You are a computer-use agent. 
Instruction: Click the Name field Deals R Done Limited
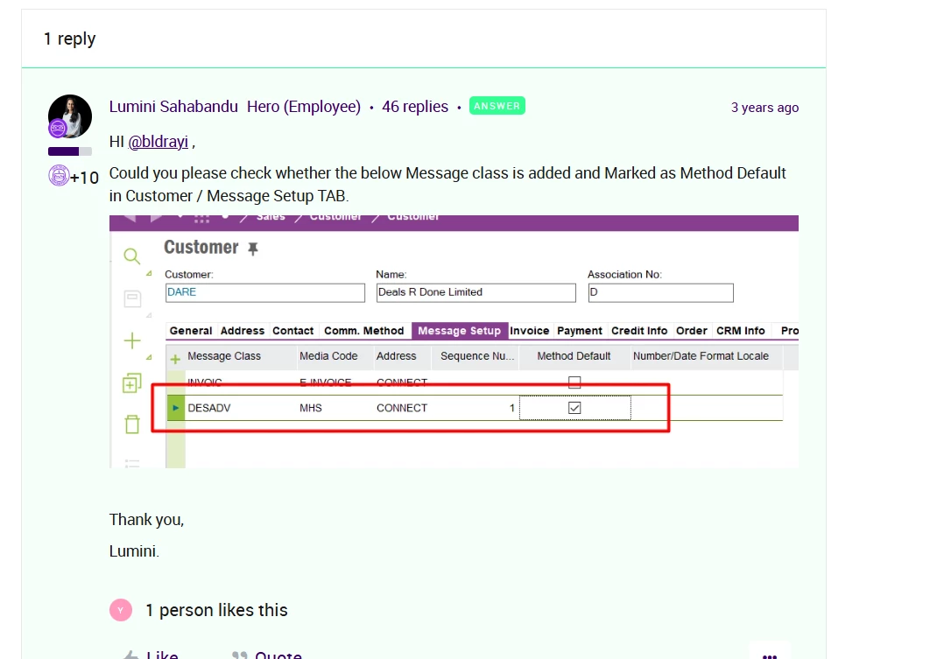pos(476,292)
